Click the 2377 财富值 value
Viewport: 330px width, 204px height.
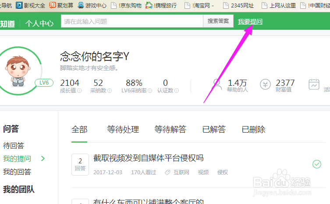tap(285, 83)
